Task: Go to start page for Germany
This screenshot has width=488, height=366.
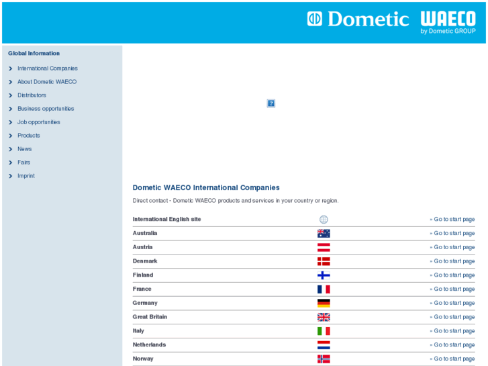Action: 452,303
